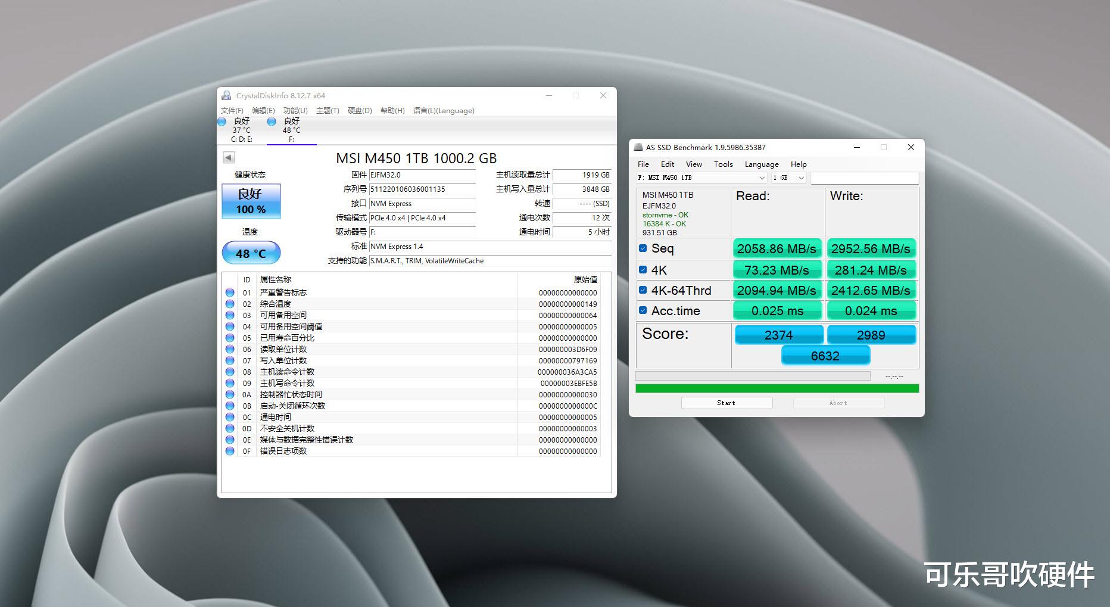Click the green benchmark progress bar
The image size is (1110, 607).
click(777, 388)
